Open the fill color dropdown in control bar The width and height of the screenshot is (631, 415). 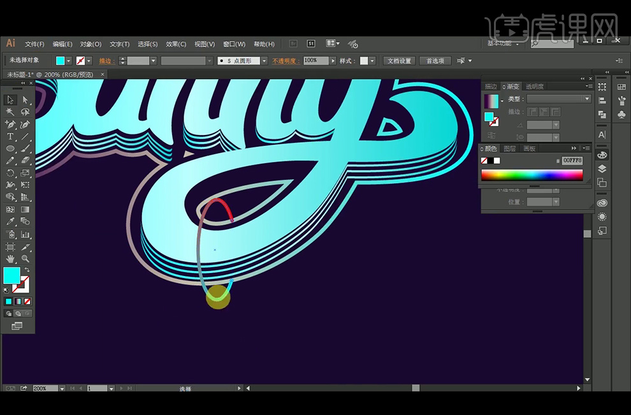tap(69, 61)
